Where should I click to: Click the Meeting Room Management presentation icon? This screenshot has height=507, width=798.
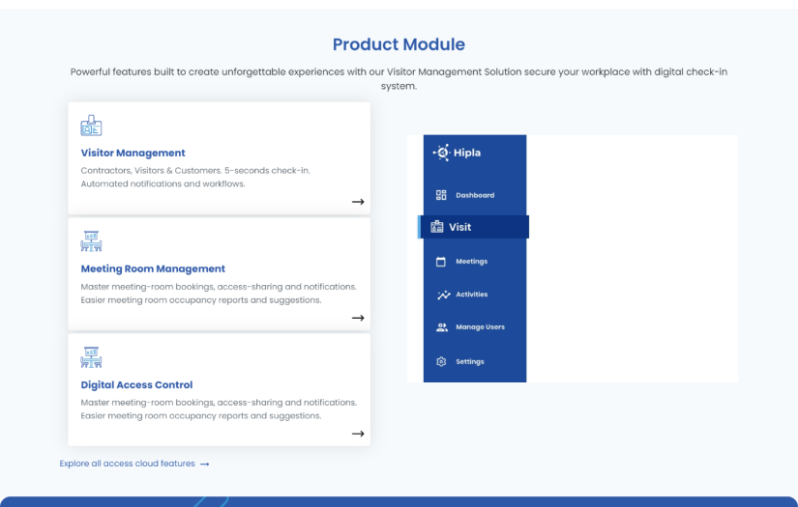pos(91,241)
